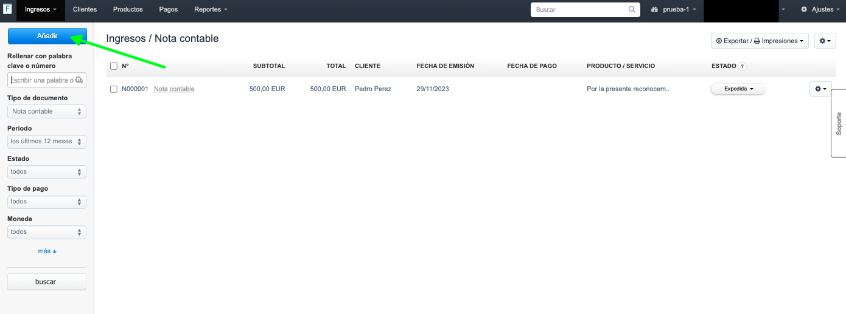The height and width of the screenshot is (314, 846).
Task: Click the search magnifier icon in Buscar field
Action: point(632,10)
